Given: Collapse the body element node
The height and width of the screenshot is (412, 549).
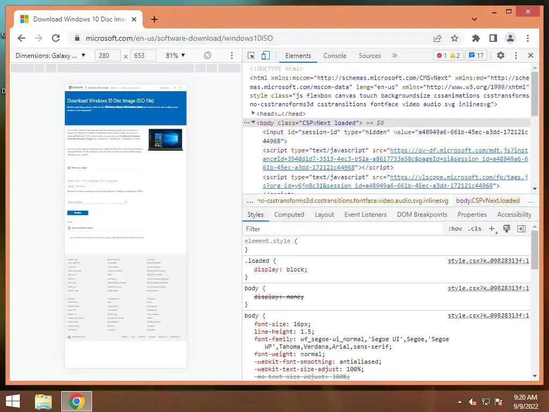Looking at the screenshot, I should [x=253, y=122].
